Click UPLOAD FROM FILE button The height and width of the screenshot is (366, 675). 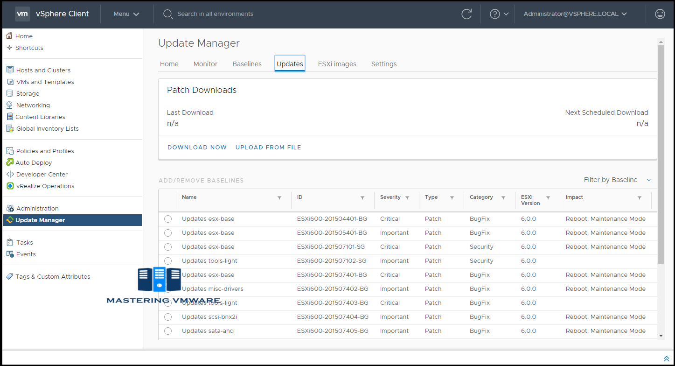tap(268, 148)
